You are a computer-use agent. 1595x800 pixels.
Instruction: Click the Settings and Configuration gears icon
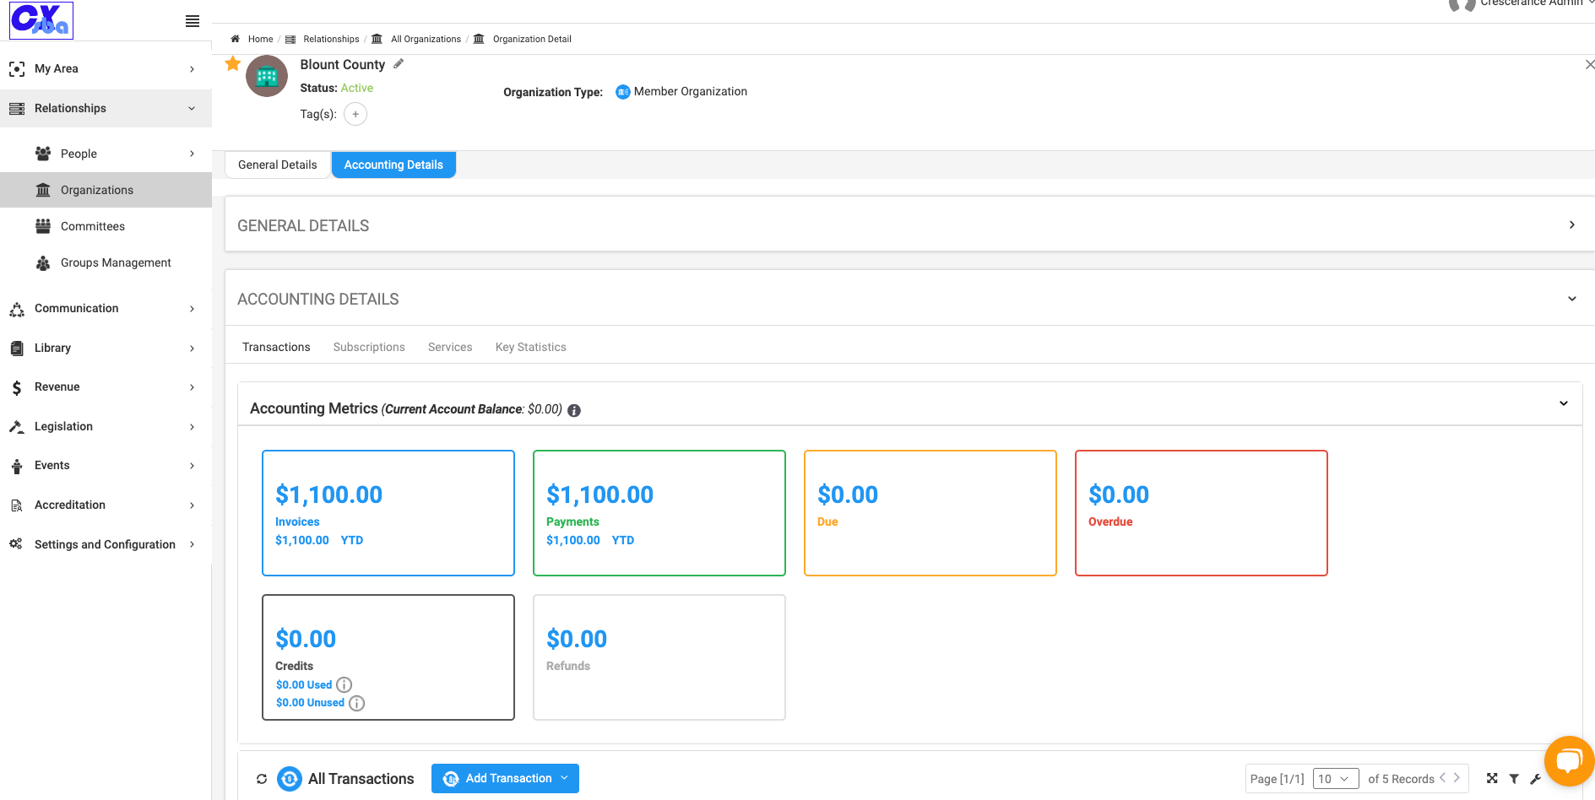tap(16, 544)
